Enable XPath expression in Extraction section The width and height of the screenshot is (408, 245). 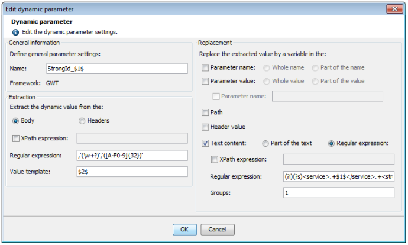coord(15,138)
